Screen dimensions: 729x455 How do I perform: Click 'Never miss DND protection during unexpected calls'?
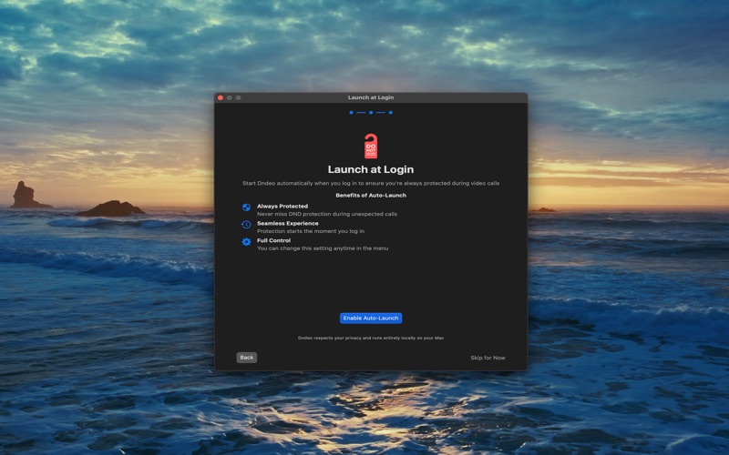point(327,214)
